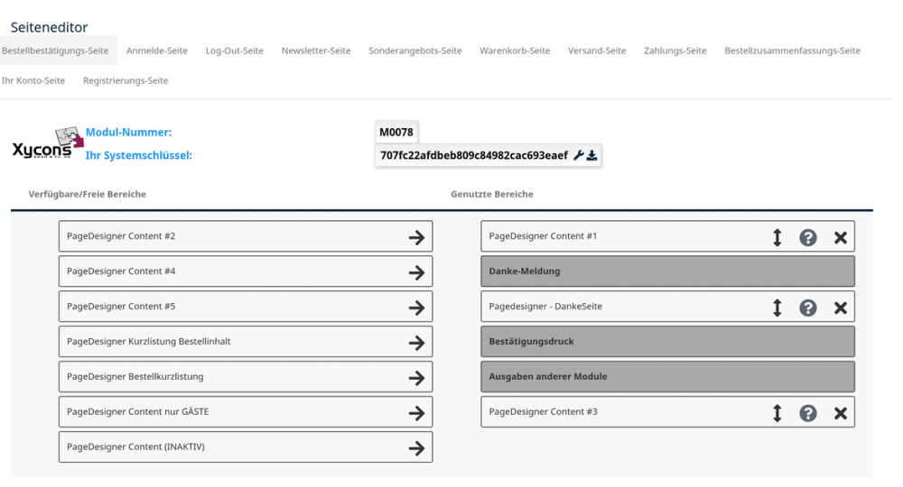The image size is (903, 487).
Task: Click the wrench icon next to system key
Action: click(x=578, y=155)
